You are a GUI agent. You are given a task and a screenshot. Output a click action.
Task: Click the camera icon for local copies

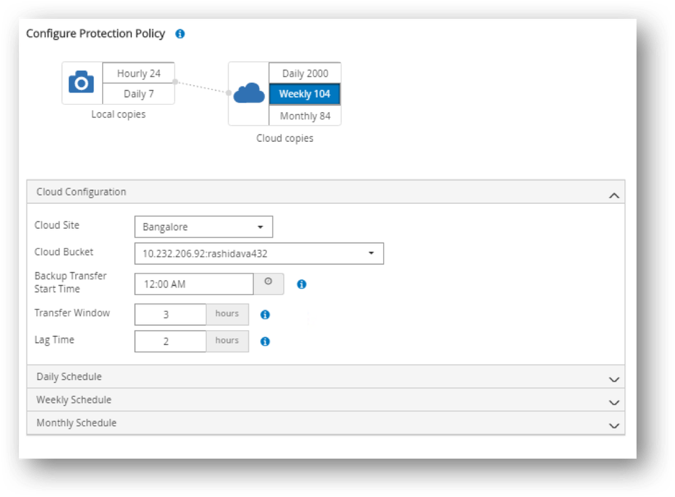(81, 82)
